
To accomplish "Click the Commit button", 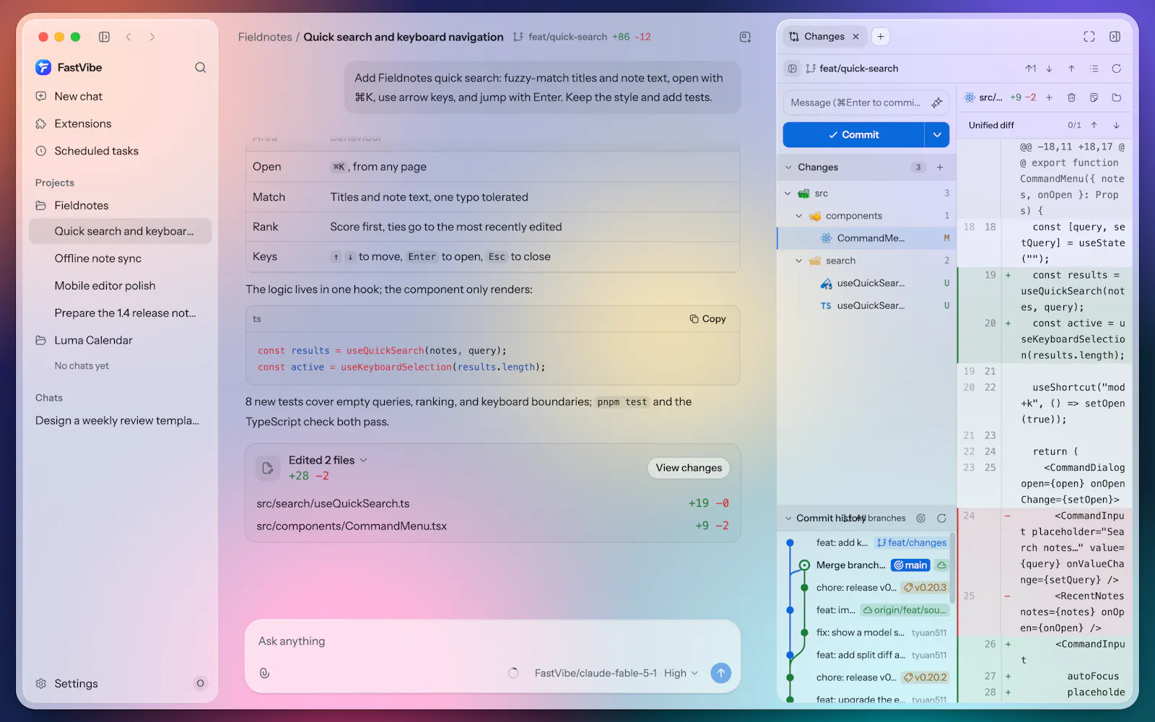I will [x=853, y=135].
